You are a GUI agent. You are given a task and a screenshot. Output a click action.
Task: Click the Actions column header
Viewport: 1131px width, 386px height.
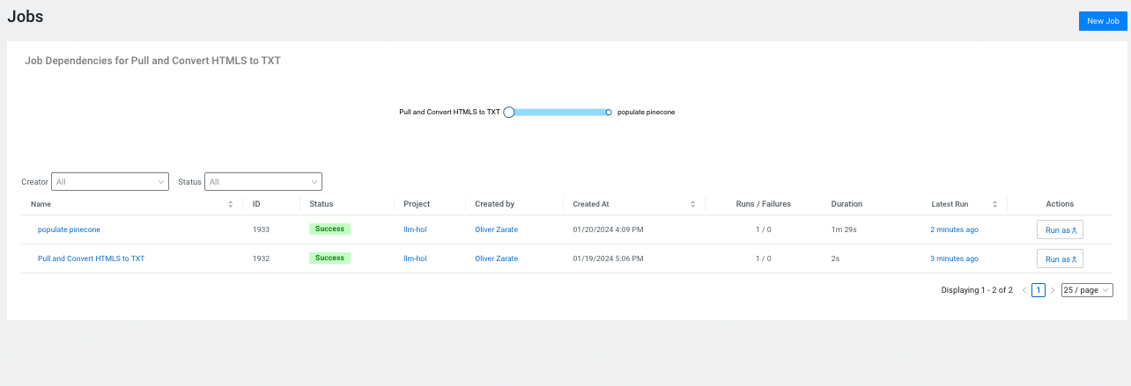[x=1060, y=204]
